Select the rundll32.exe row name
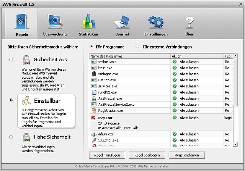This screenshot has height=171, width=245. pyautogui.click(x=108, y=92)
